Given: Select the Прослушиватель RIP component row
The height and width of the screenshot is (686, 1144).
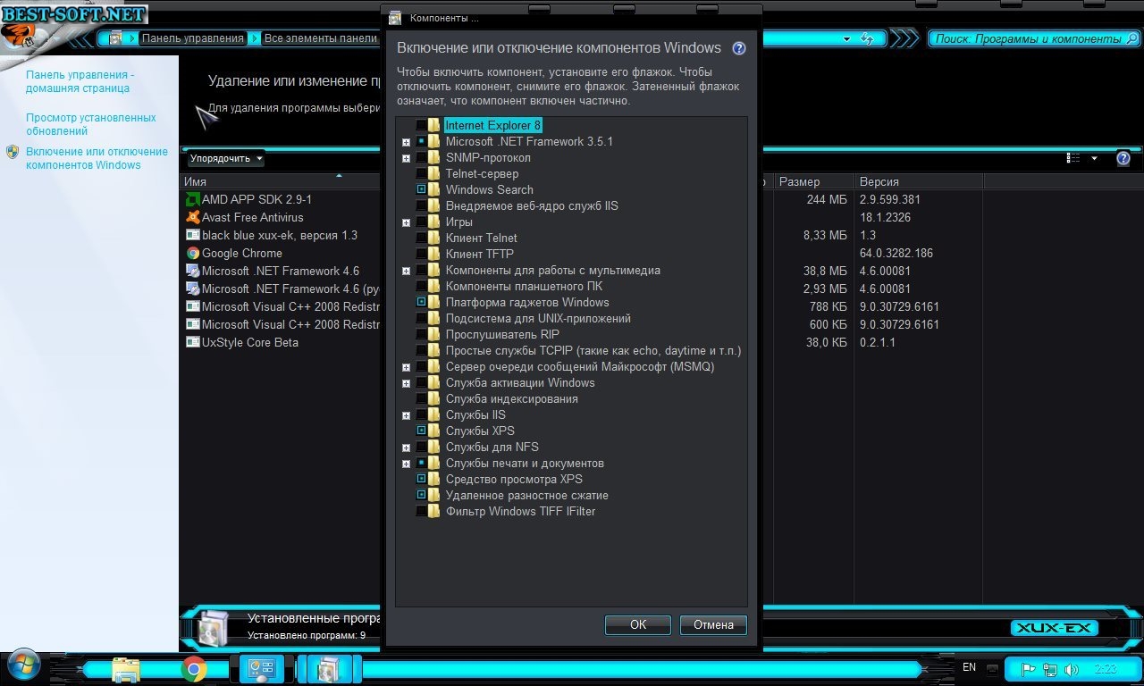Looking at the screenshot, I should pyautogui.click(x=502, y=334).
